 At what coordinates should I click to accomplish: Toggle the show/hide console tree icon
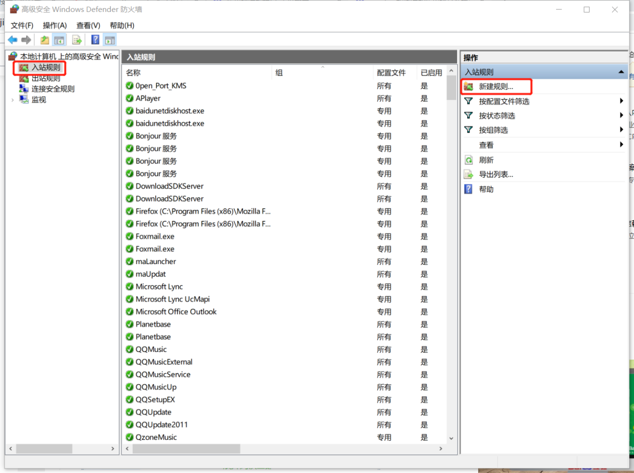pos(59,40)
